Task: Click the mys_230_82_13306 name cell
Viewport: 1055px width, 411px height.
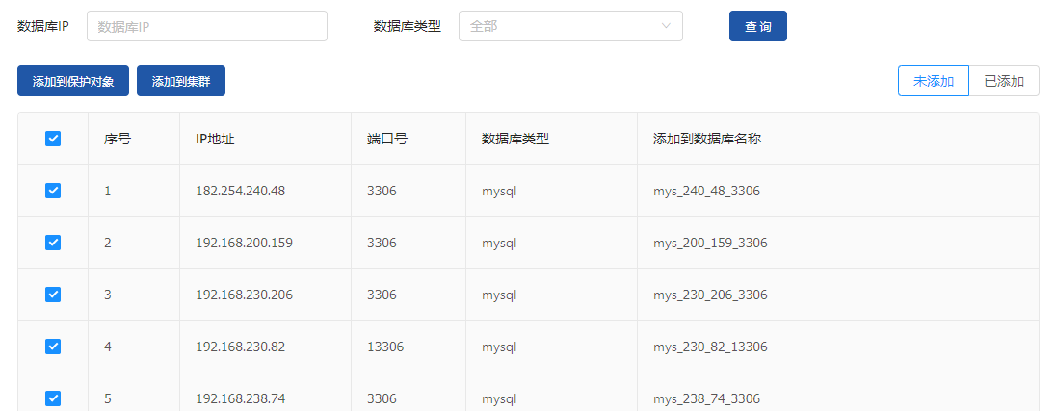Action: click(710, 347)
